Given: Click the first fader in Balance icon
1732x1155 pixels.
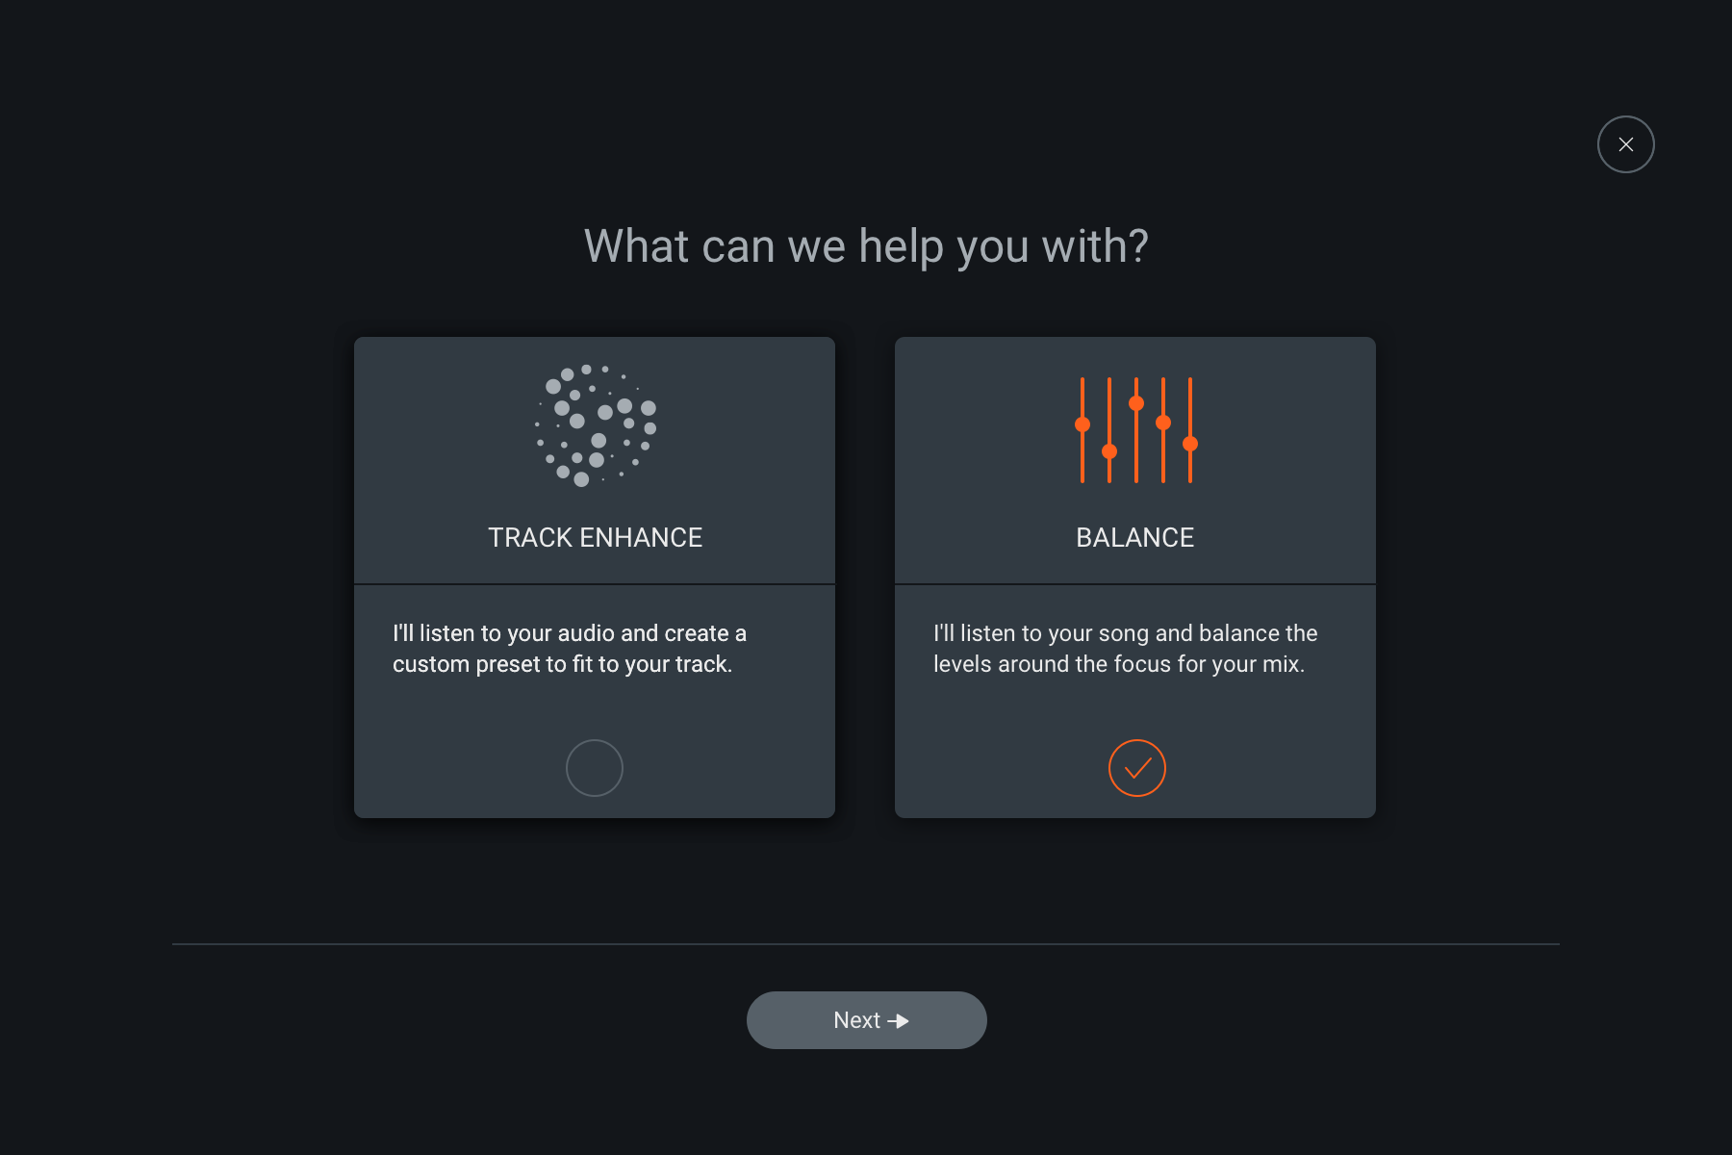Looking at the screenshot, I should (x=1082, y=429).
